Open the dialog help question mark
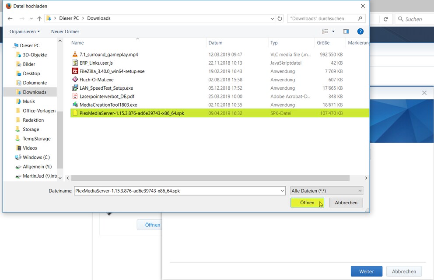This screenshot has width=434, height=280. point(360,31)
